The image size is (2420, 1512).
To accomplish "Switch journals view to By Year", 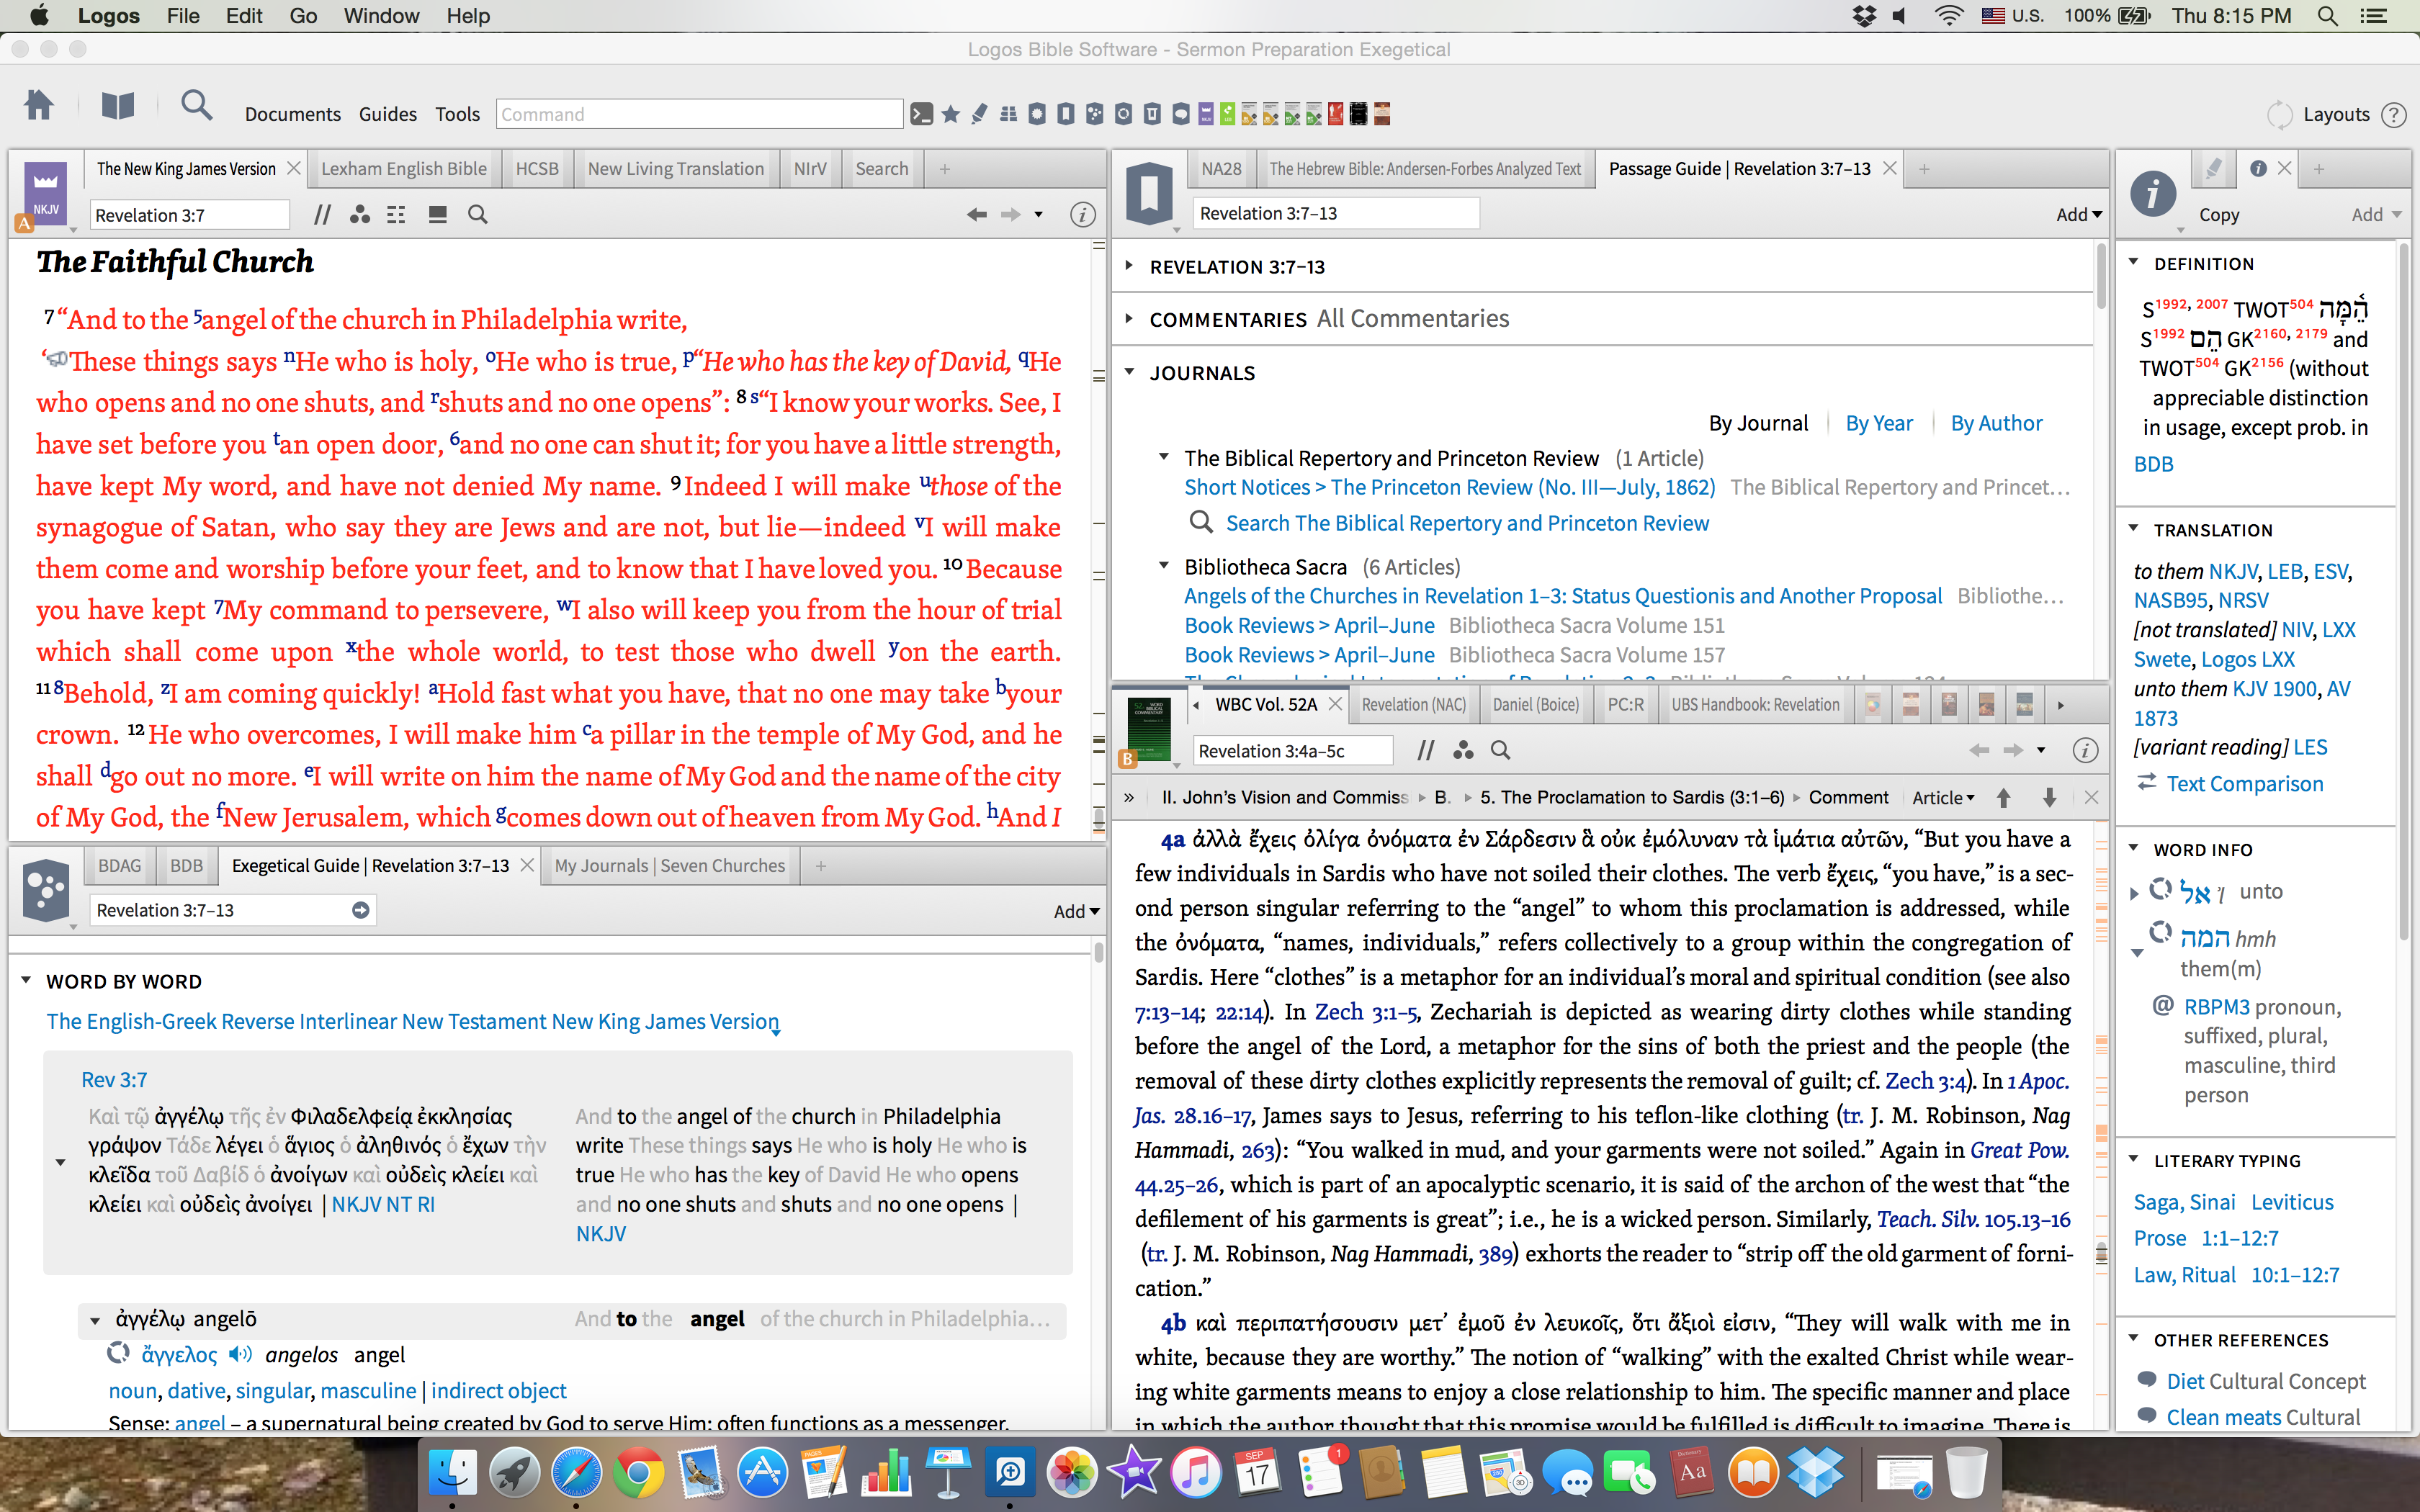I will tap(1878, 423).
